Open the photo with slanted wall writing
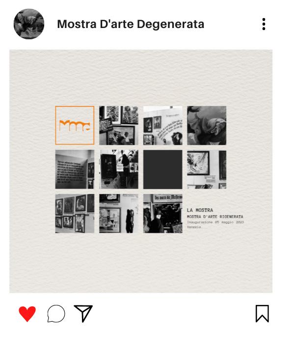The image size is (294, 358). pos(163,125)
